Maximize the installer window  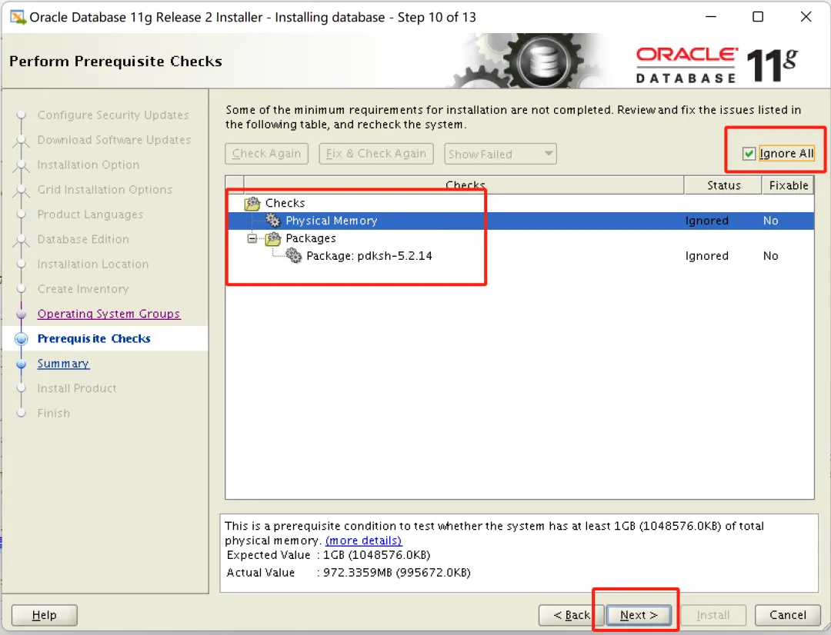[758, 17]
